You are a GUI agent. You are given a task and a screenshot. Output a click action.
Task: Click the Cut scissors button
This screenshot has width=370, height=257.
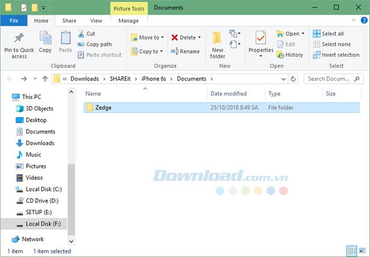[x=87, y=34]
